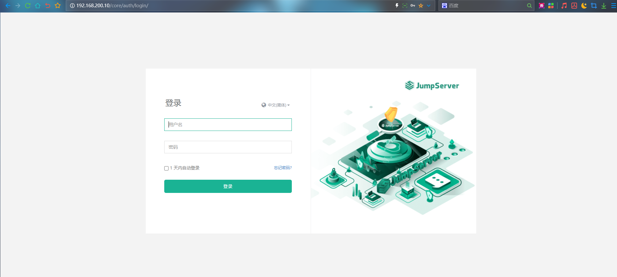This screenshot has height=277, width=617.
Task: Bookmark this page with the orange star
Action: (x=421, y=6)
